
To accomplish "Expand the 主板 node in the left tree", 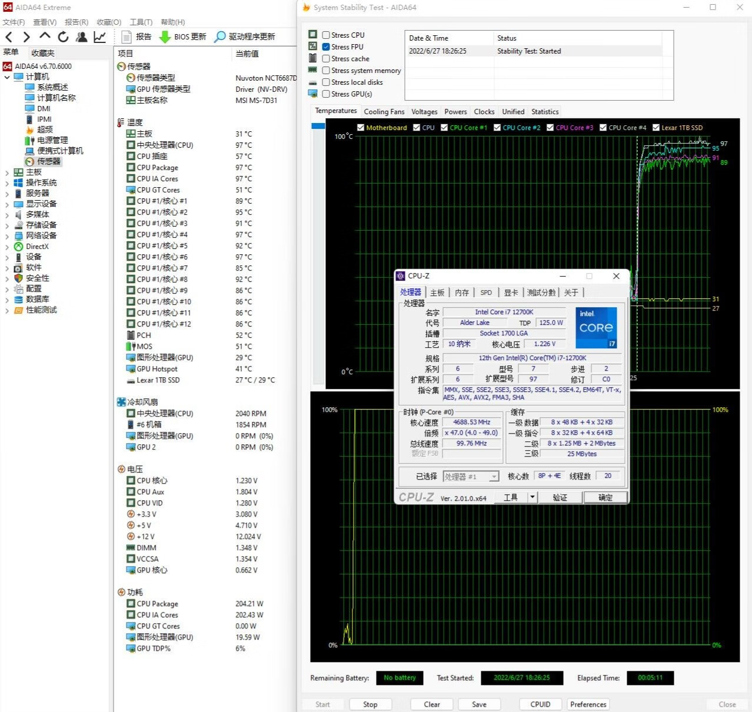I will click(7, 172).
